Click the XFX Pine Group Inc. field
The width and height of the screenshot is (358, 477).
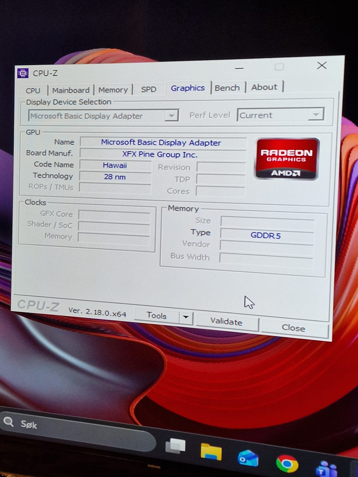pos(163,154)
